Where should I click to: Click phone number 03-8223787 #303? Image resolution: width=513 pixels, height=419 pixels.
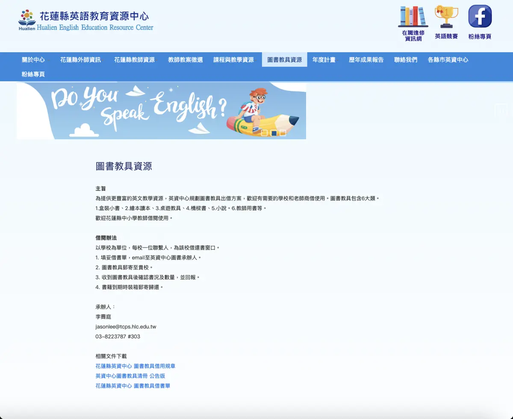pyautogui.click(x=118, y=336)
